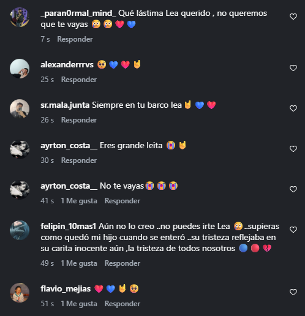Reply to sr.mala.junta's comment
The image size is (305, 316).
point(79,120)
